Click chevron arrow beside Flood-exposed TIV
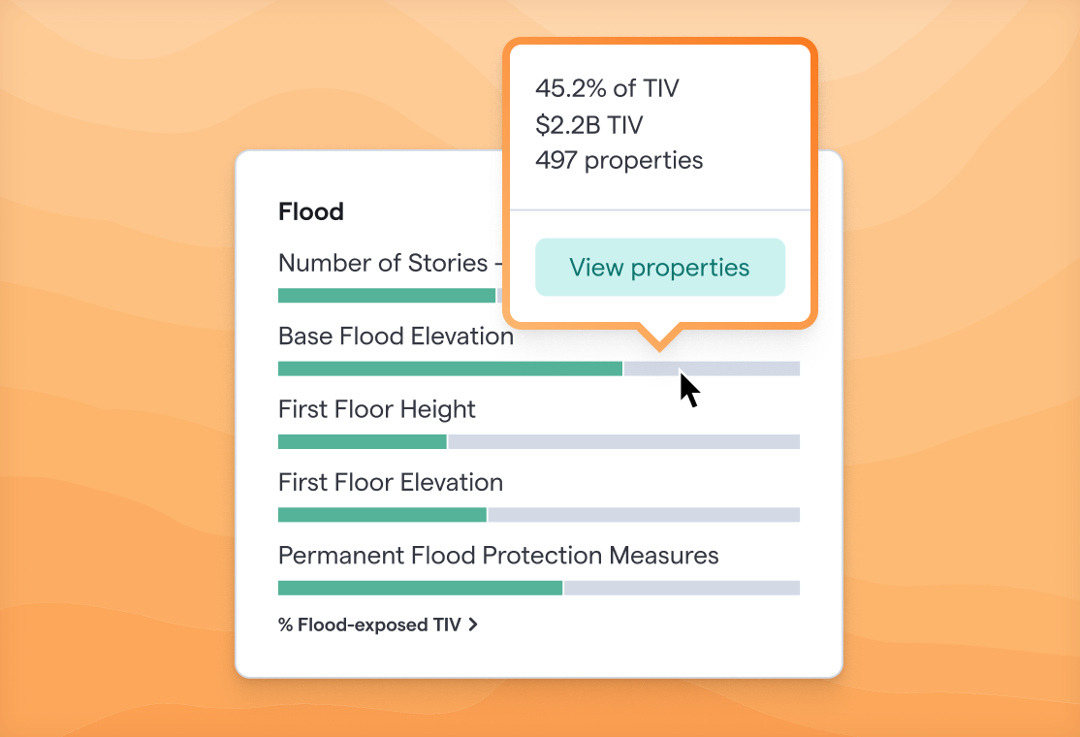Screen dimensions: 1080x737 point(473,625)
